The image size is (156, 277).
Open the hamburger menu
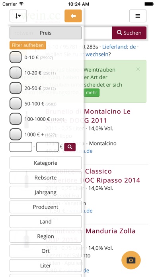[138, 16]
